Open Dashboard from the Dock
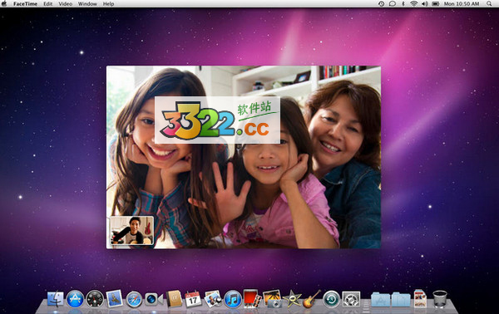The height and width of the screenshot is (314, 499). (x=95, y=299)
